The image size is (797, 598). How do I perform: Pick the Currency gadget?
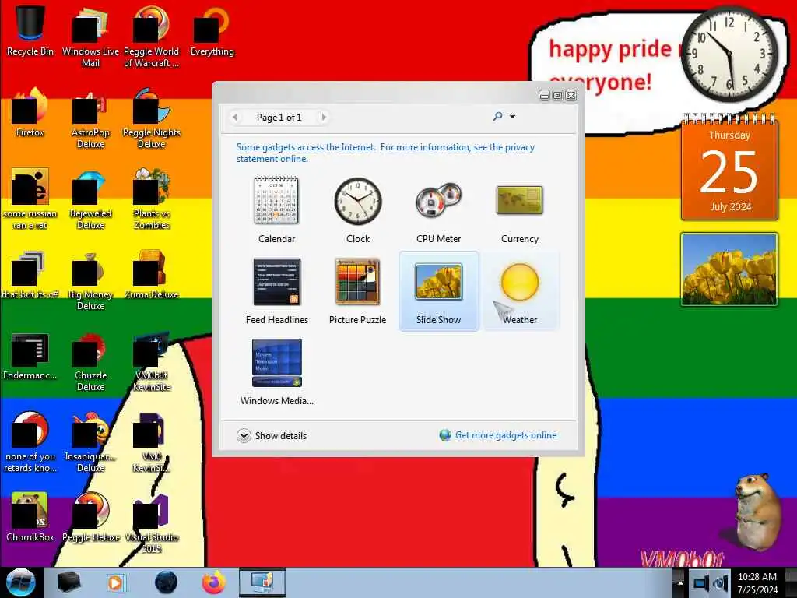coord(519,210)
